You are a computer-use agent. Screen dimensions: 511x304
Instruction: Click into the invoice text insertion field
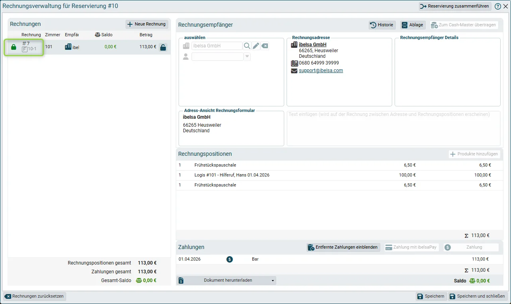393,128
